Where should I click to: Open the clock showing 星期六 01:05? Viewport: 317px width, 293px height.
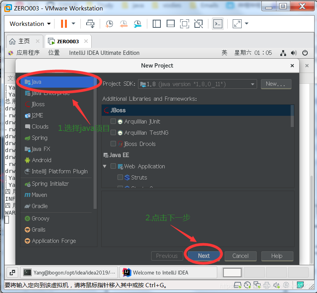tap(253, 53)
